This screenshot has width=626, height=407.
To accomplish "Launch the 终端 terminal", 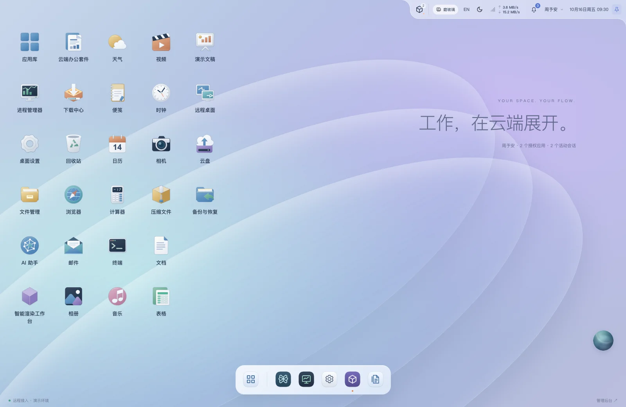I will pos(117,251).
